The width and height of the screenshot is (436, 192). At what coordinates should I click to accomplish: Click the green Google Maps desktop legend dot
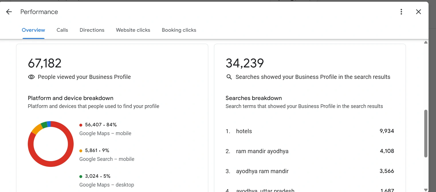coord(81,176)
